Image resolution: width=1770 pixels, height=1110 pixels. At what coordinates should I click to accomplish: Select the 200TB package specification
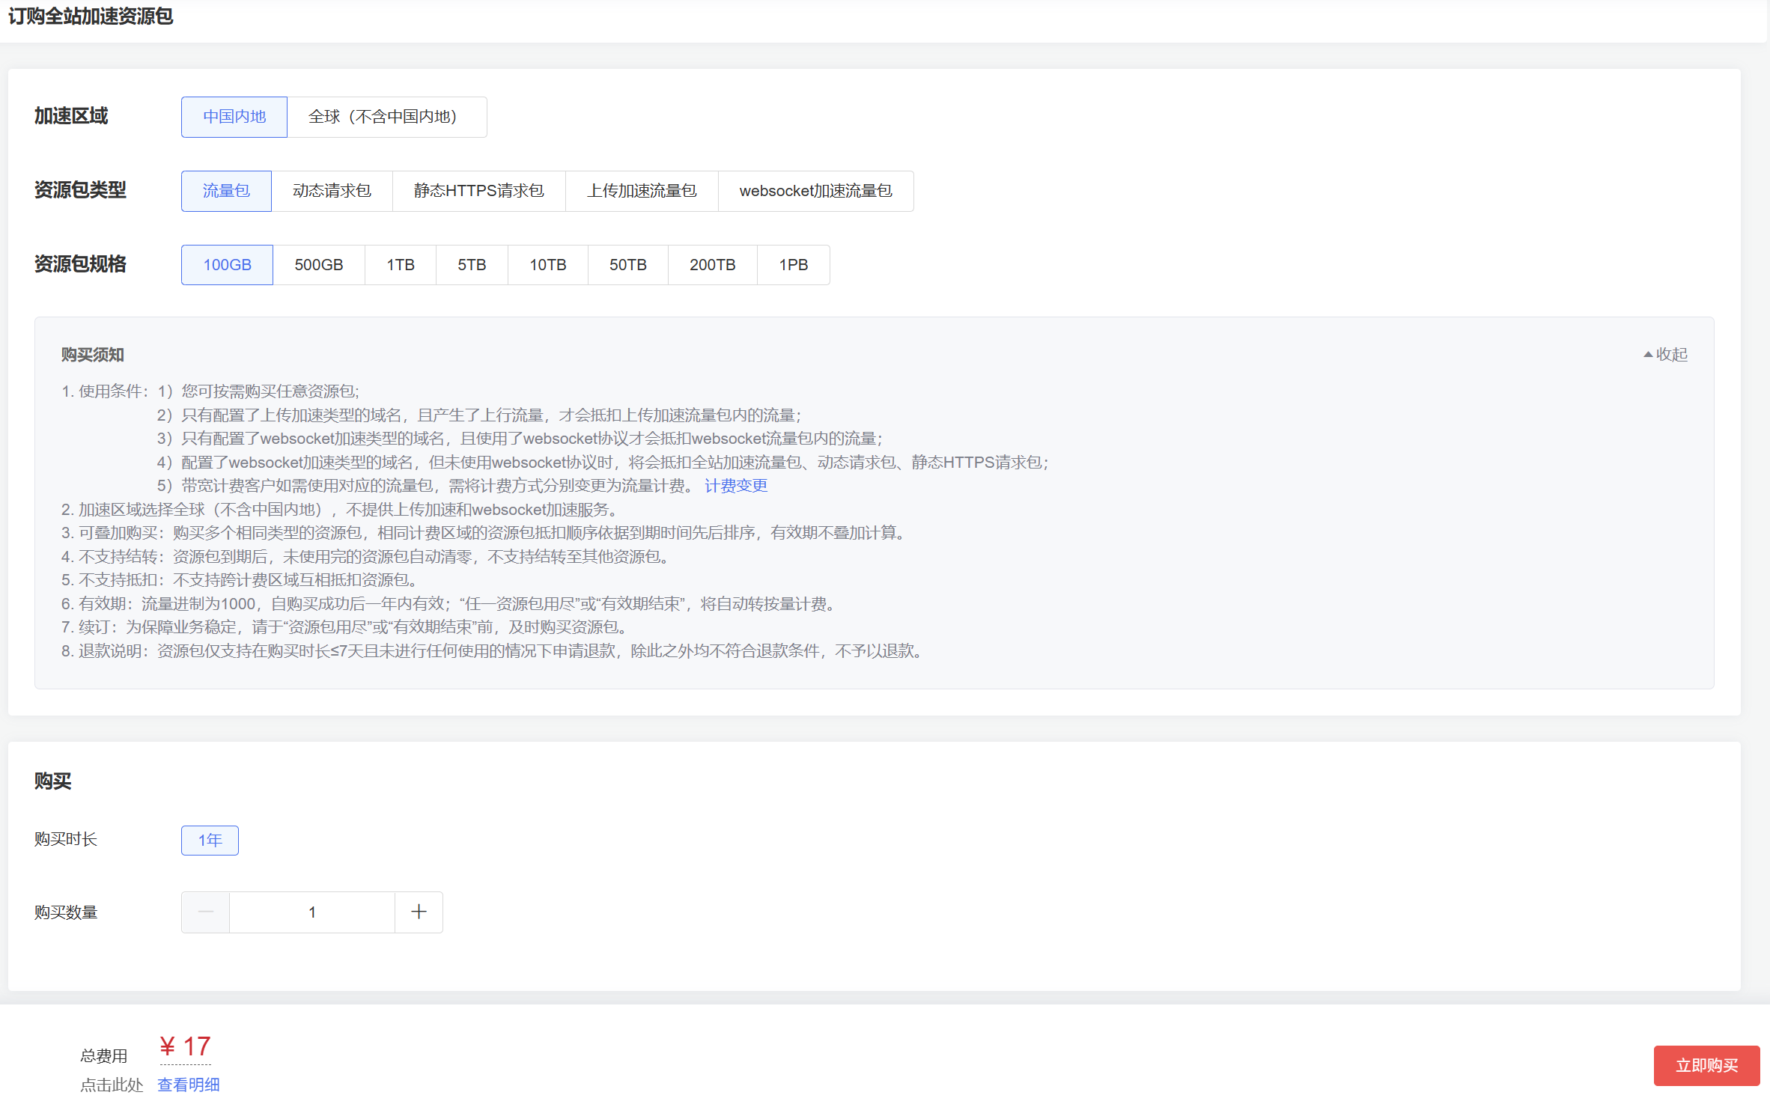click(712, 264)
